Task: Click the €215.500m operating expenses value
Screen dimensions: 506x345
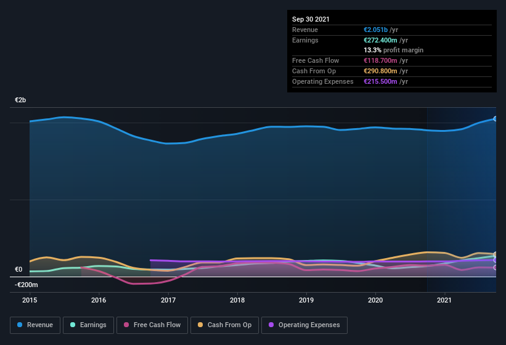Action: 380,81
